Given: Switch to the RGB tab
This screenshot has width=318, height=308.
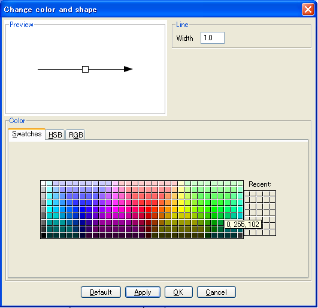Looking at the screenshot, I should [x=75, y=134].
